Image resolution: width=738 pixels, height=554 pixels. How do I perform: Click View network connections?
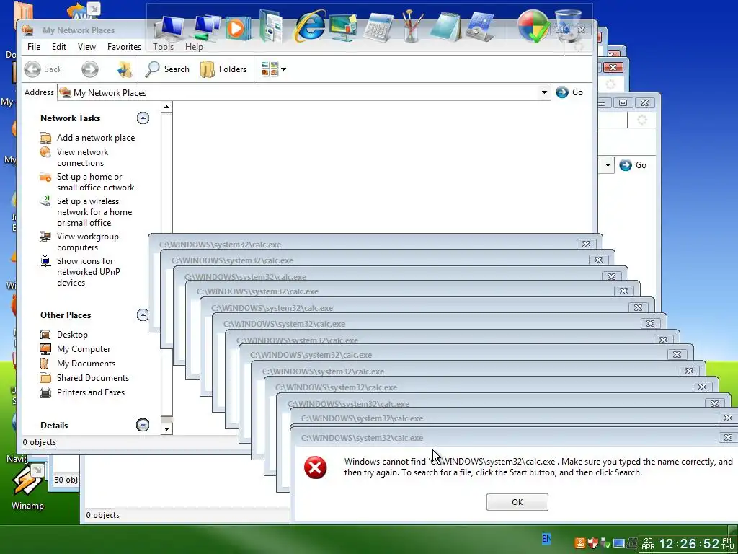tap(82, 157)
